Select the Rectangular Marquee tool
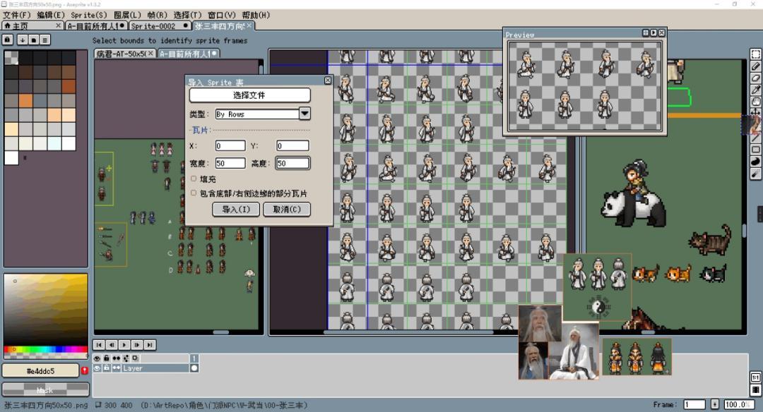Screen dimensions: 763x412 click(x=755, y=54)
